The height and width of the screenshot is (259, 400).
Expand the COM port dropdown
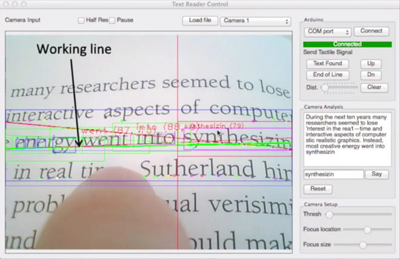pos(328,31)
